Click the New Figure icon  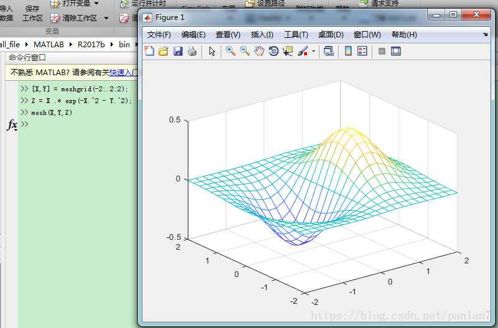(x=149, y=52)
